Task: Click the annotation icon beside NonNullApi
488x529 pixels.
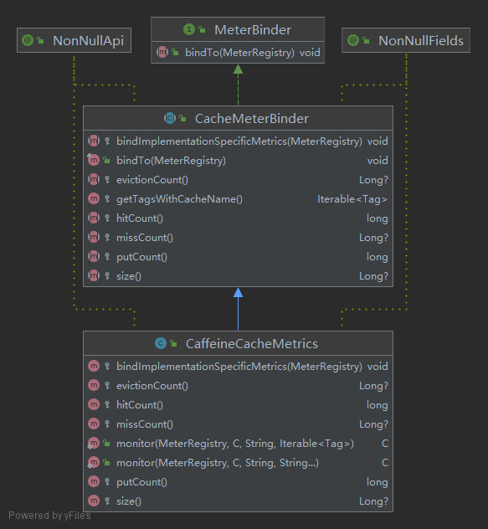Action: tap(28, 40)
